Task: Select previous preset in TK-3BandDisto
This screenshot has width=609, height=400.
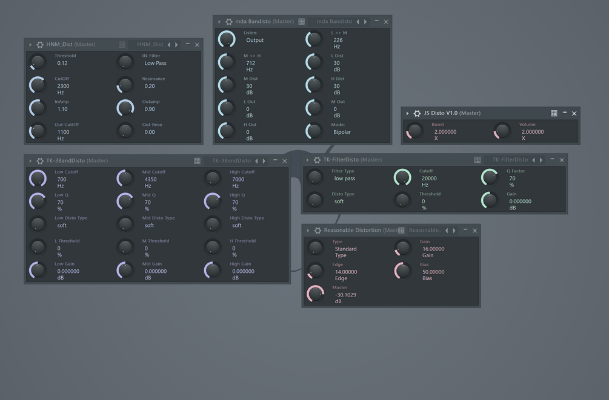Action: tap(256, 160)
